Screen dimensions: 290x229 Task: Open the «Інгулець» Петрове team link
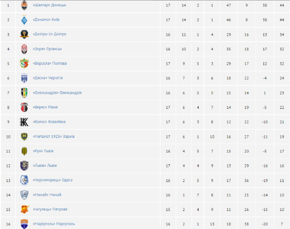pyautogui.click(x=50, y=209)
